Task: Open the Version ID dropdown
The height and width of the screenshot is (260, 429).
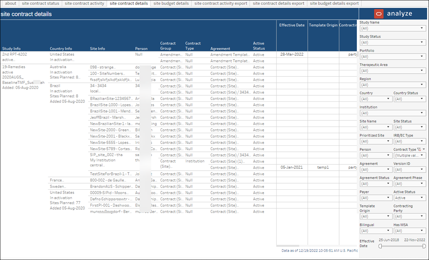Action: [410, 169]
